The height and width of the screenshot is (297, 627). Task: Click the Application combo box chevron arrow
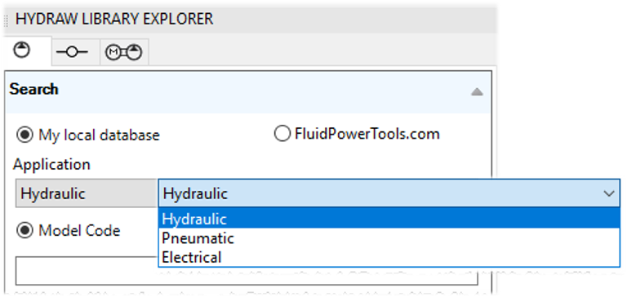609,194
